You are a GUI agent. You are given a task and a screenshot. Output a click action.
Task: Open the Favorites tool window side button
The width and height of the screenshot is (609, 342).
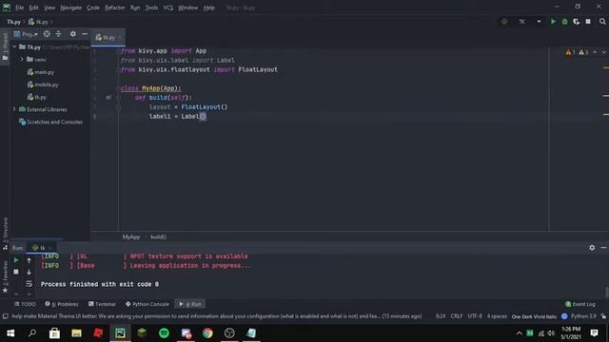(5, 276)
